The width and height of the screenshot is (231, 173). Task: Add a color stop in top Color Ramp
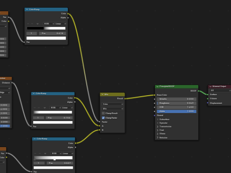(x=28, y=24)
